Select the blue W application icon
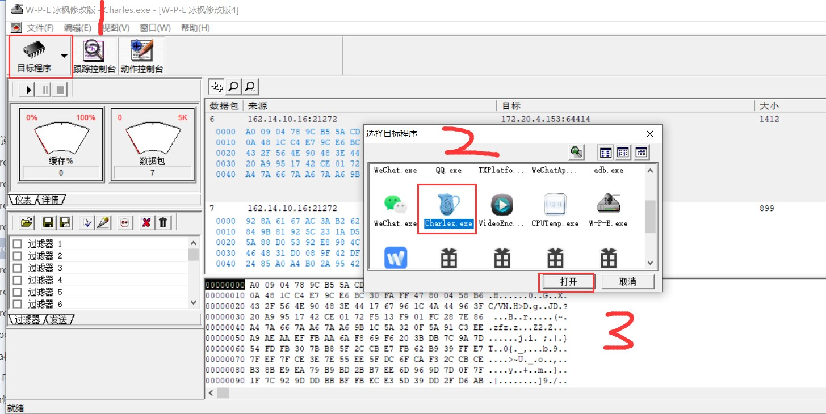Screen dimensions: 826x414 (396, 257)
